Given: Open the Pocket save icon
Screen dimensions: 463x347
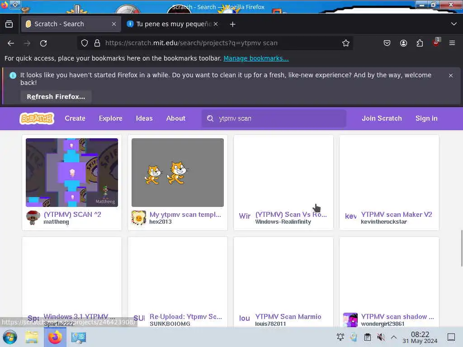Looking at the screenshot, I should pos(387,43).
